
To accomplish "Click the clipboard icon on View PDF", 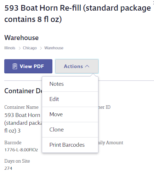I will point(15,66).
